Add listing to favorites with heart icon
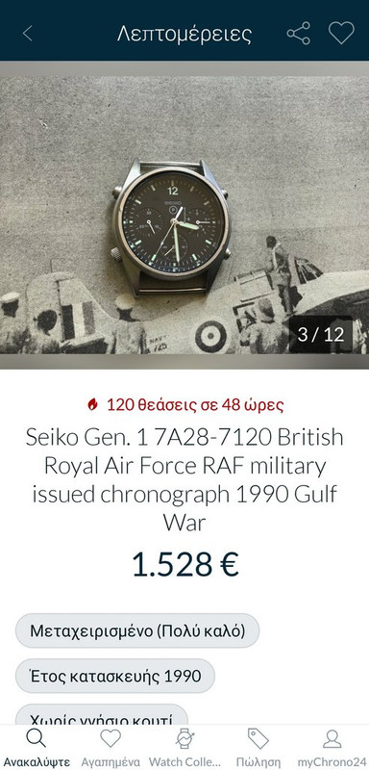Image resolution: width=369 pixels, height=770 pixels. click(x=341, y=34)
